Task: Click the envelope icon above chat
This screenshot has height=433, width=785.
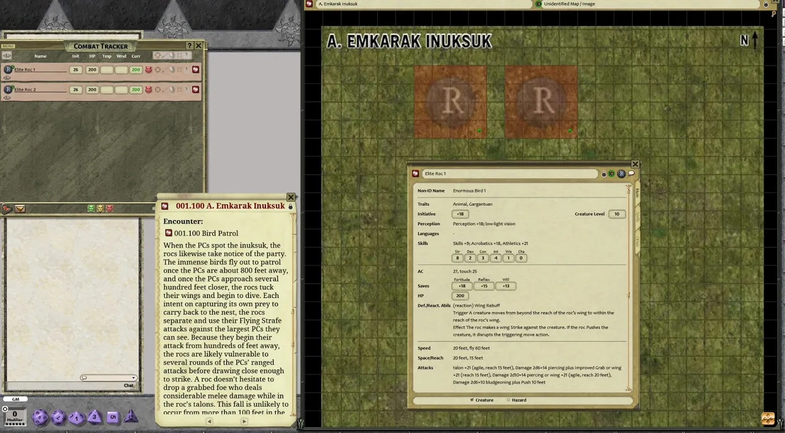Action: point(20,209)
